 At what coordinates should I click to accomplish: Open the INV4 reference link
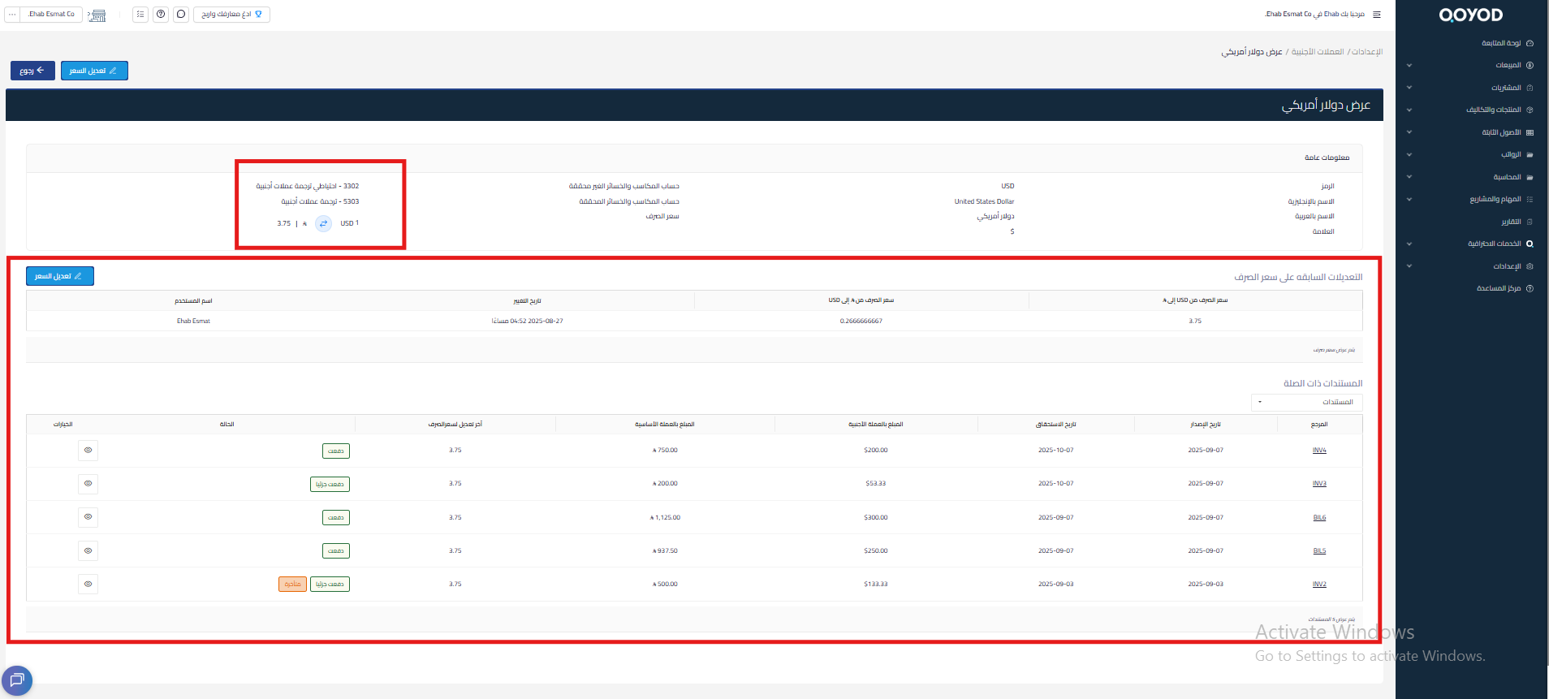[1319, 450]
